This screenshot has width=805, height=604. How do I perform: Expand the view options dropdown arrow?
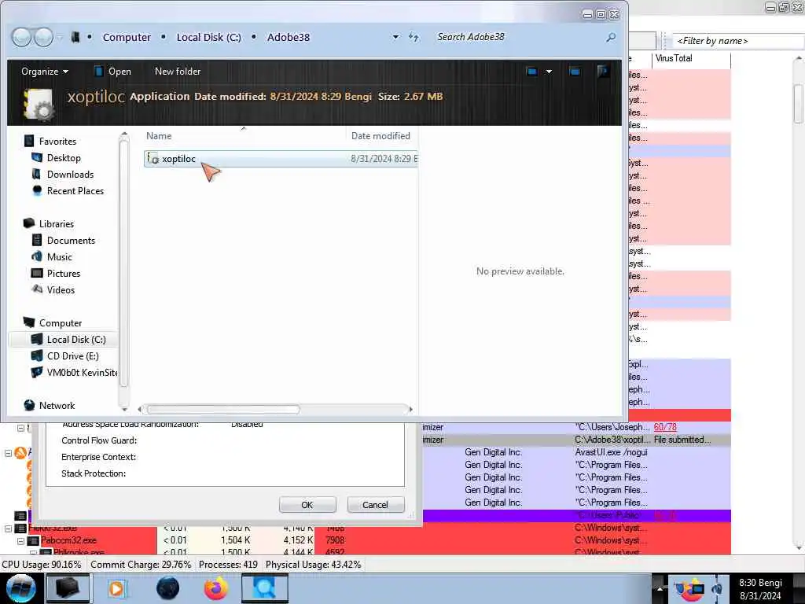(549, 72)
